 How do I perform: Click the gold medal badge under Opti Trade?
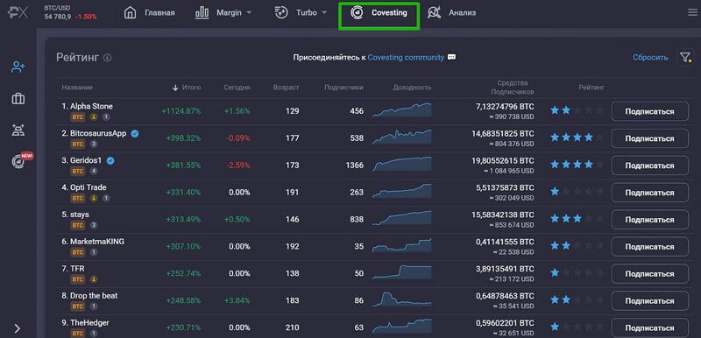pos(94,198)
